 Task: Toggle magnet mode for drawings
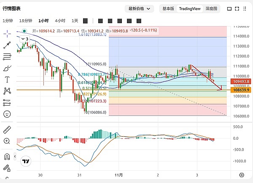tap(7, 157)
